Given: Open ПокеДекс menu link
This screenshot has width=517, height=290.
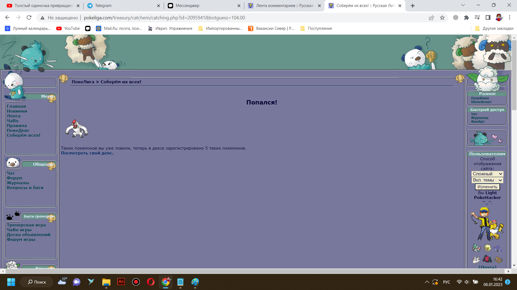Looking at the screenshot, I should tap(18, 130).
